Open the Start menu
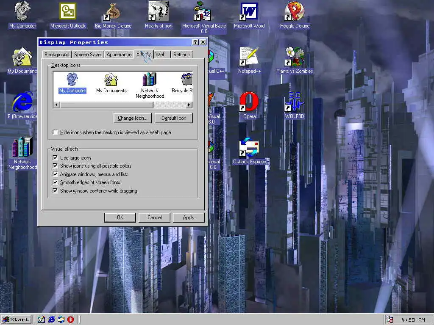This screenshot has width=434, height=325. pyautogui.click(x=16, y=320)
